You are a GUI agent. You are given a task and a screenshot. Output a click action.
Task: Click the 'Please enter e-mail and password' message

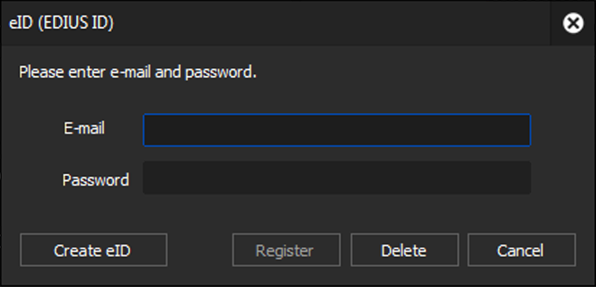[x=137, y=72]
